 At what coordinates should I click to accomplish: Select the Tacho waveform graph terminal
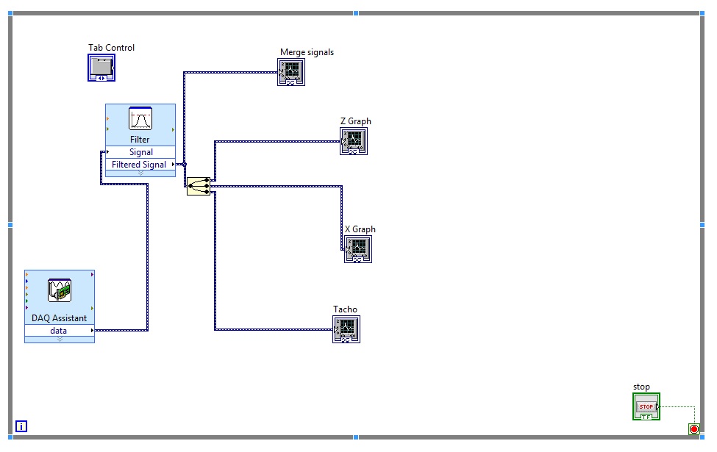346,329
